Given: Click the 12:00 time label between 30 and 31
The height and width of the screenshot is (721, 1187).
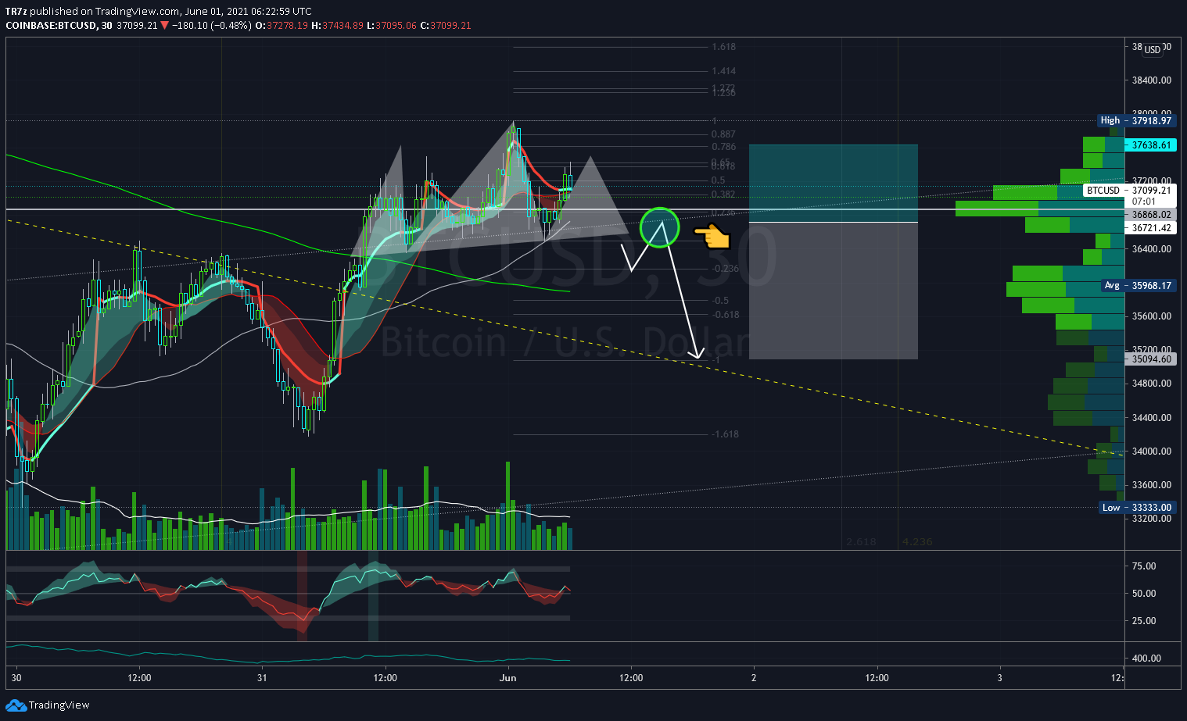Looking at the screenshot, I should (139, 678).
